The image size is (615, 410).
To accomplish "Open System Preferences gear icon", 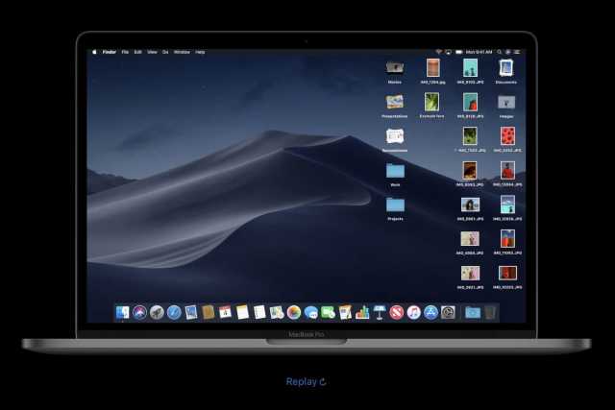I will [448, 312].
